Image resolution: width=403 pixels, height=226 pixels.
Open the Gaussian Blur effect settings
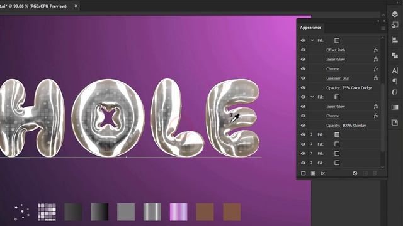[338, 78]
